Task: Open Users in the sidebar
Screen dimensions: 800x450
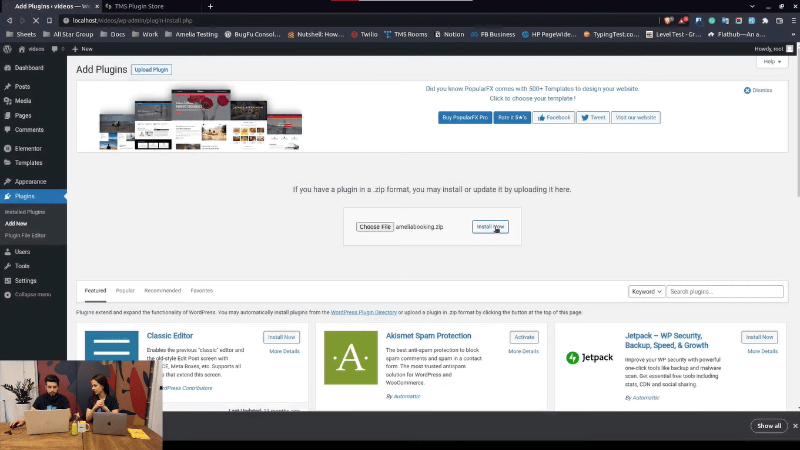Action: click(22, 252)
